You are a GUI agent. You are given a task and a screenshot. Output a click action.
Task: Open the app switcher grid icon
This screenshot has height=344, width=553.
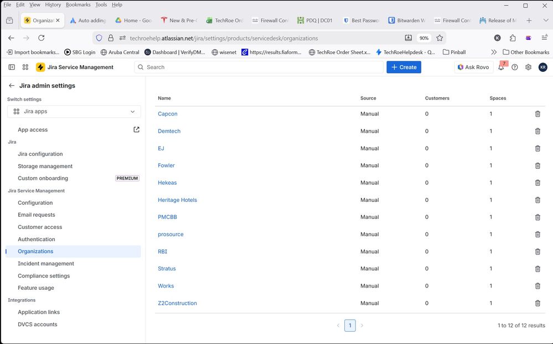click(x=25, y=67)
